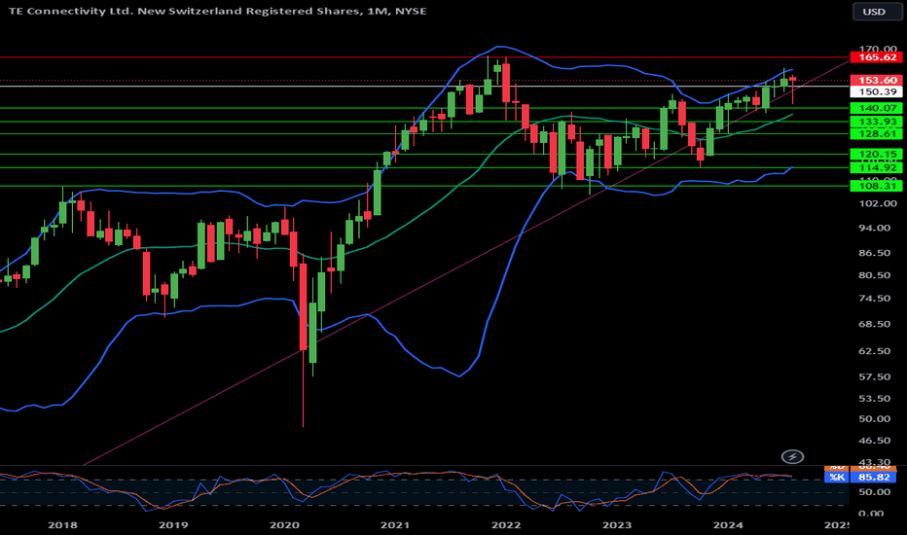907x535 pixels.
Task: Click the 2020 time axis label
Action: (x=284, y=525)
